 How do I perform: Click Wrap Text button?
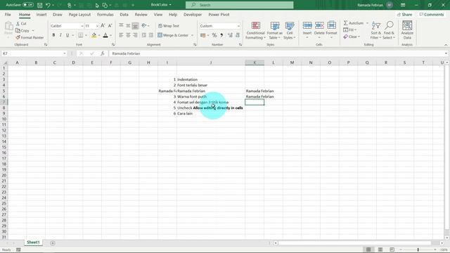(169, 26)
